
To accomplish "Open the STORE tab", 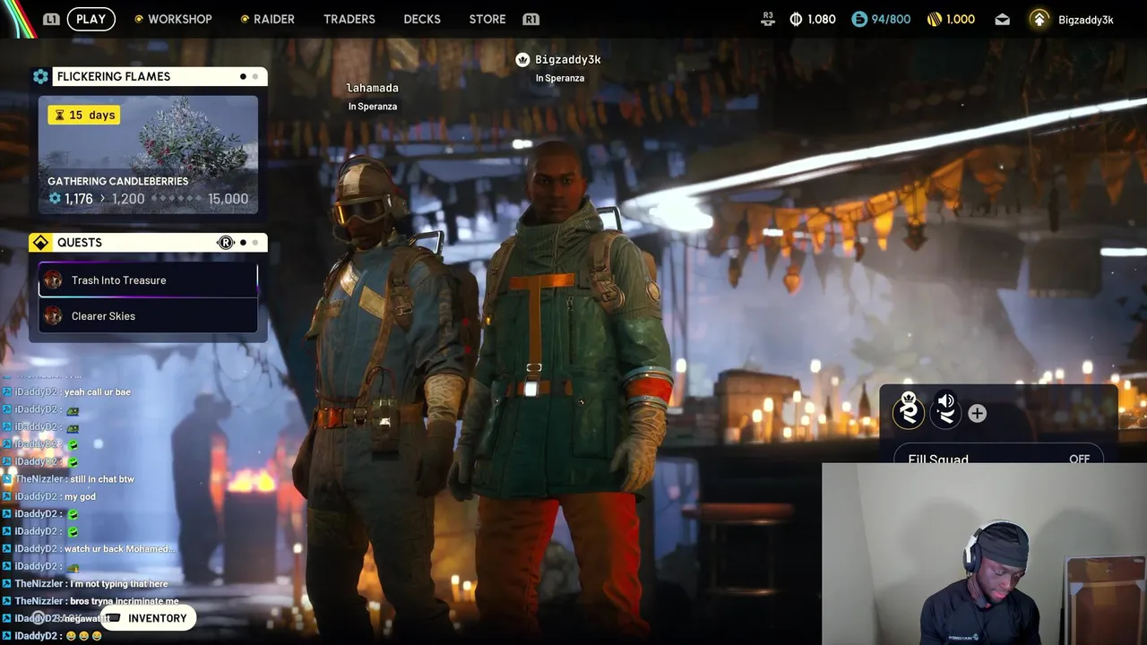I will click(487, 19).
